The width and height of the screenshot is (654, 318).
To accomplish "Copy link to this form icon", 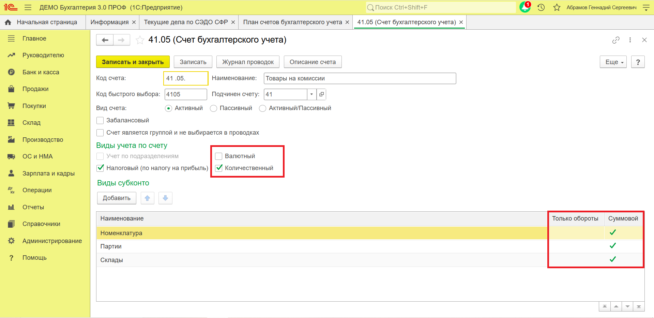I will [616, 40].
